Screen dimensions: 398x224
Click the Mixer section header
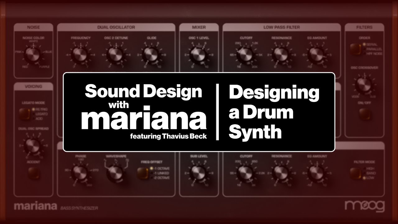[199, 27]
